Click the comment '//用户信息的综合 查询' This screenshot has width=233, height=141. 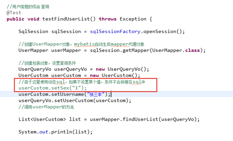click(28, 7)
